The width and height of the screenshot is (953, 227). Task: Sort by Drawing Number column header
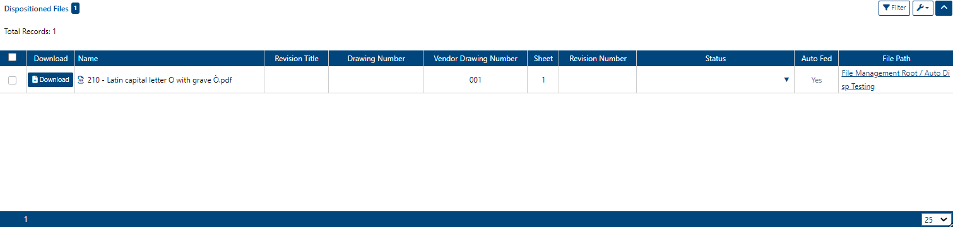pyautogui.click(x=376, y=59)
